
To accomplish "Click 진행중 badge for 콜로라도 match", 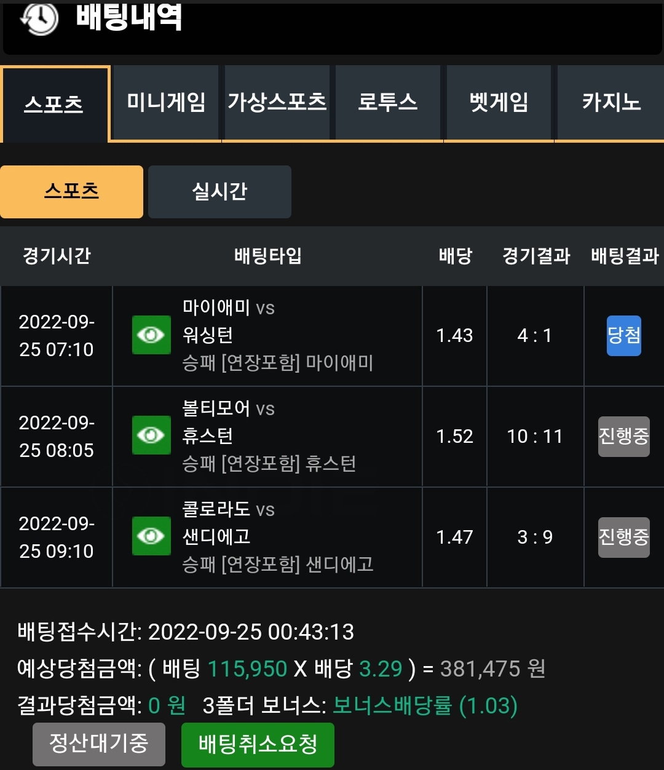I will [x=624, y=538].
